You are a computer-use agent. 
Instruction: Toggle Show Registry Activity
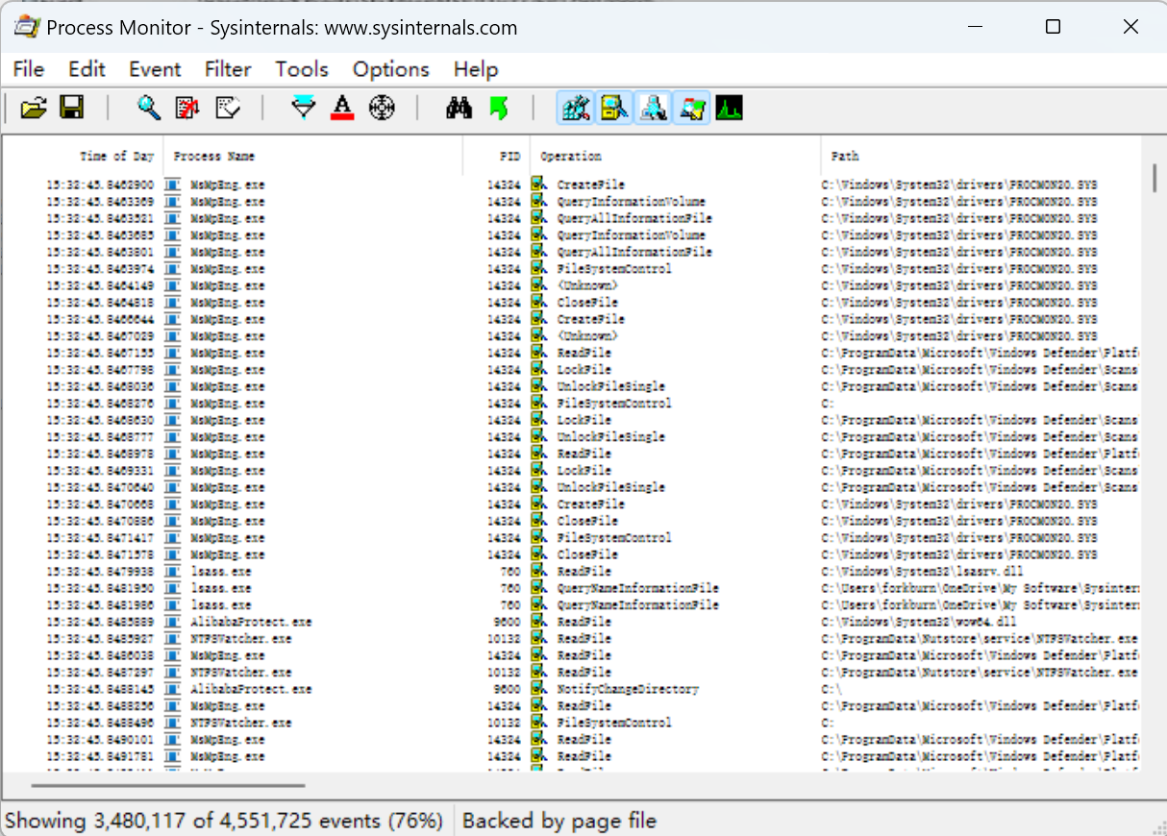[576, 108]
